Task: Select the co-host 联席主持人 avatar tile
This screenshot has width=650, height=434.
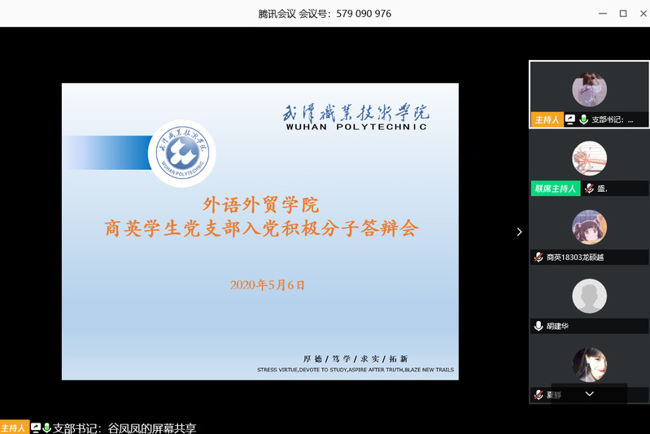Action: (x=589, y=158)
